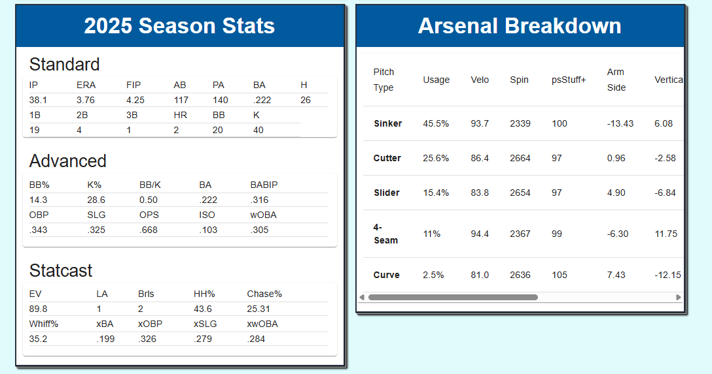Click the psStuff+ column header
712x374 pixels.
[569, 80]
